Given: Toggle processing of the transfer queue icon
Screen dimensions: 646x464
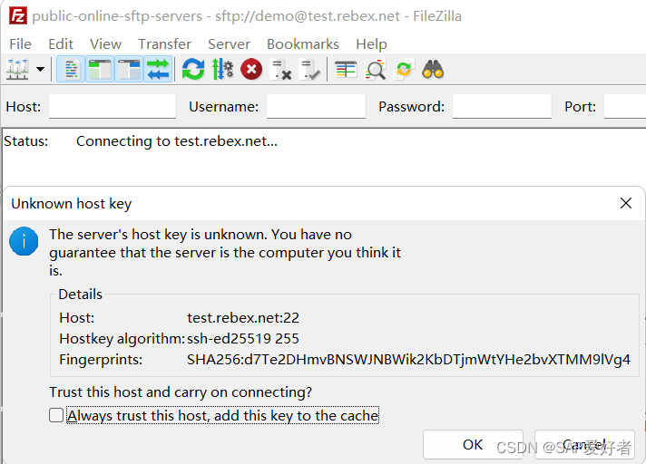Looking at the screenshot, I should [x=222, y=69].
